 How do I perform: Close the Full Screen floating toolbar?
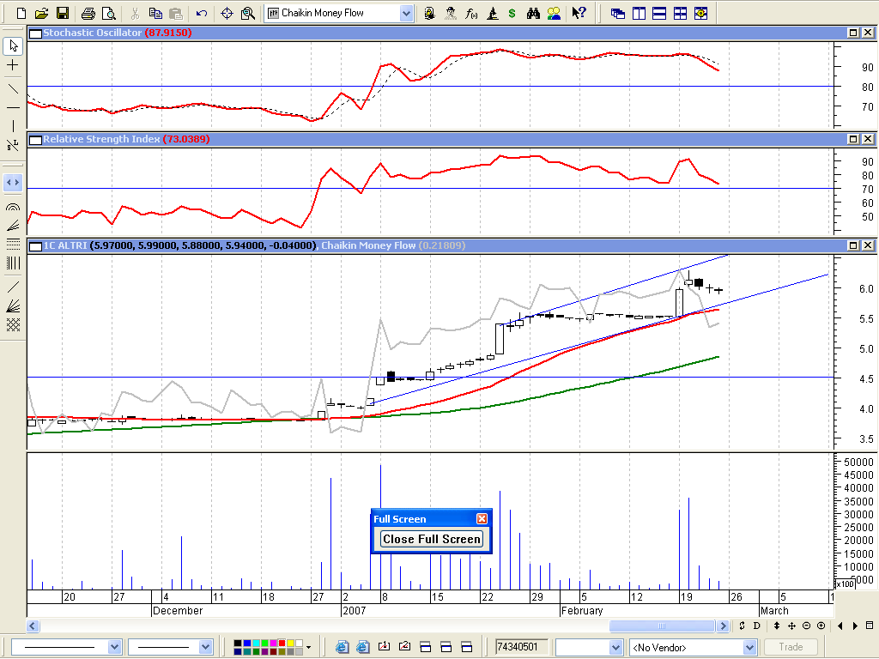point(482,519)
